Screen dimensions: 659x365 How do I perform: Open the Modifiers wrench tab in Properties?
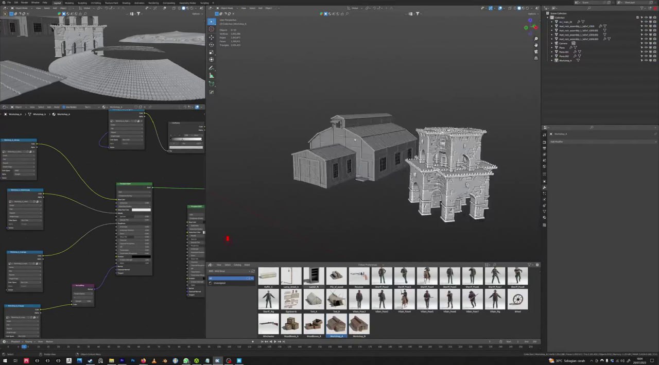[544, 187]
